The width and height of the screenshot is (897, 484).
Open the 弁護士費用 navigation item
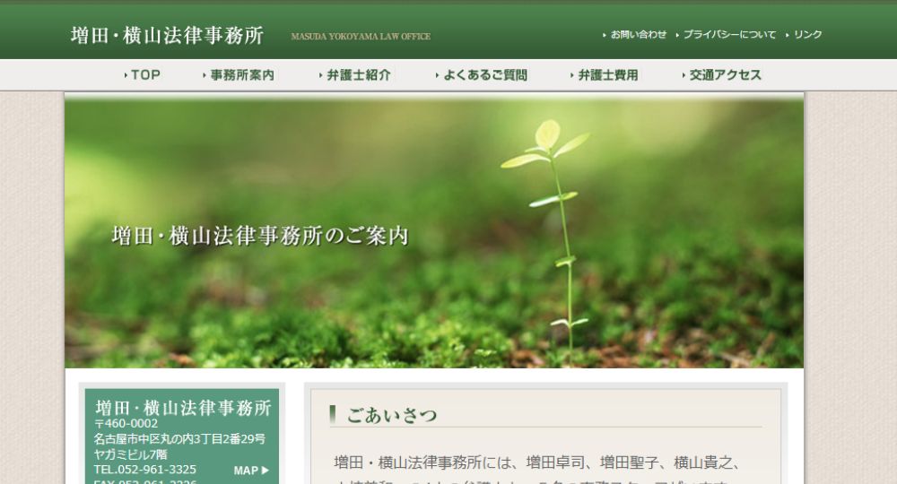[x=607, y=75]
